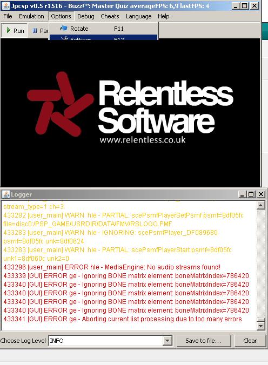Image resolution: width=268 pixels, height=365 pixels.
Task: Click the Logger scrollbar down arrow
Action: pyautogui.click(x=260, y=326)
